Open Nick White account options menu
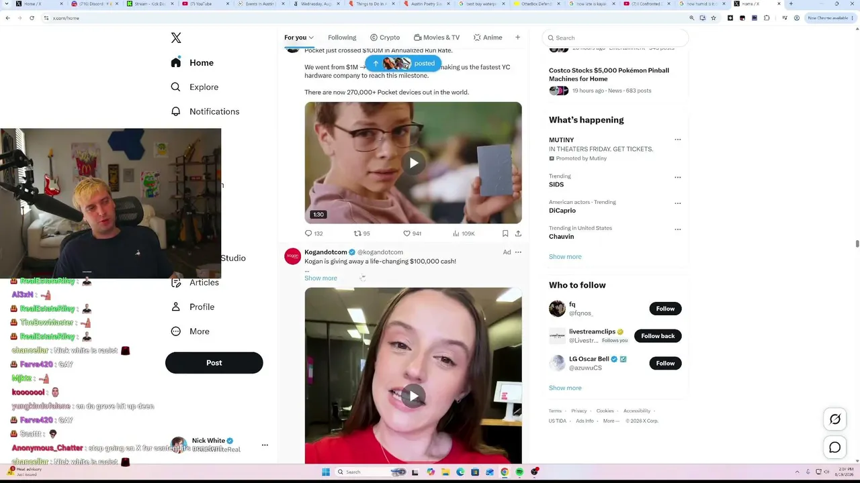Viewport: 860px width, 483px height. 265,445
